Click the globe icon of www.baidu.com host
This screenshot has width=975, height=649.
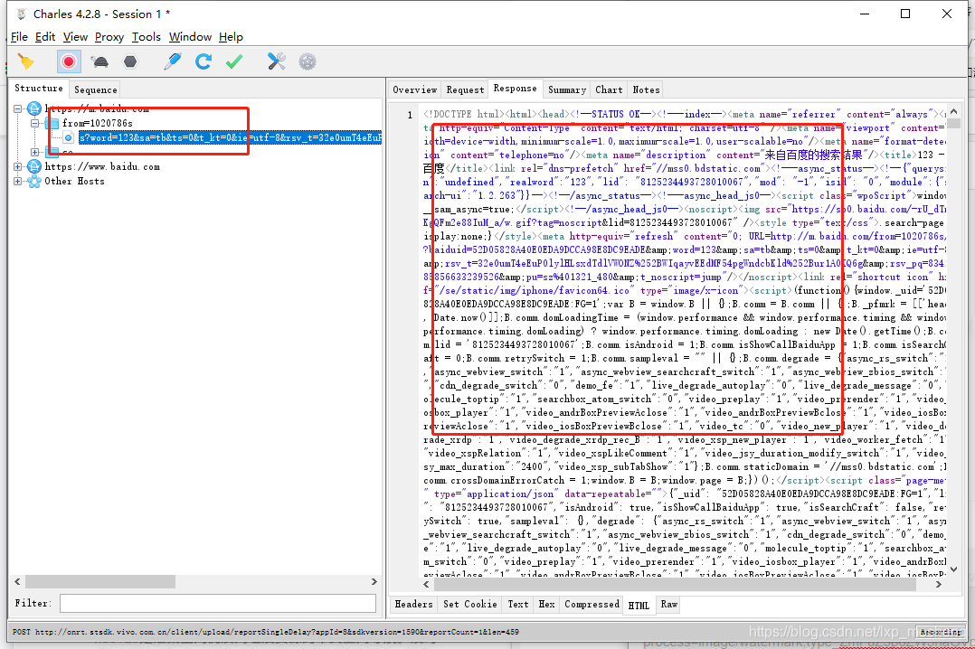[x=34, y=166]
